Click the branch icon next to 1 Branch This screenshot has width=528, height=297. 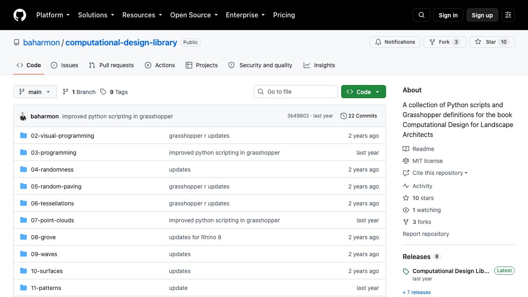pyautogui.click(x=66, y=92)
